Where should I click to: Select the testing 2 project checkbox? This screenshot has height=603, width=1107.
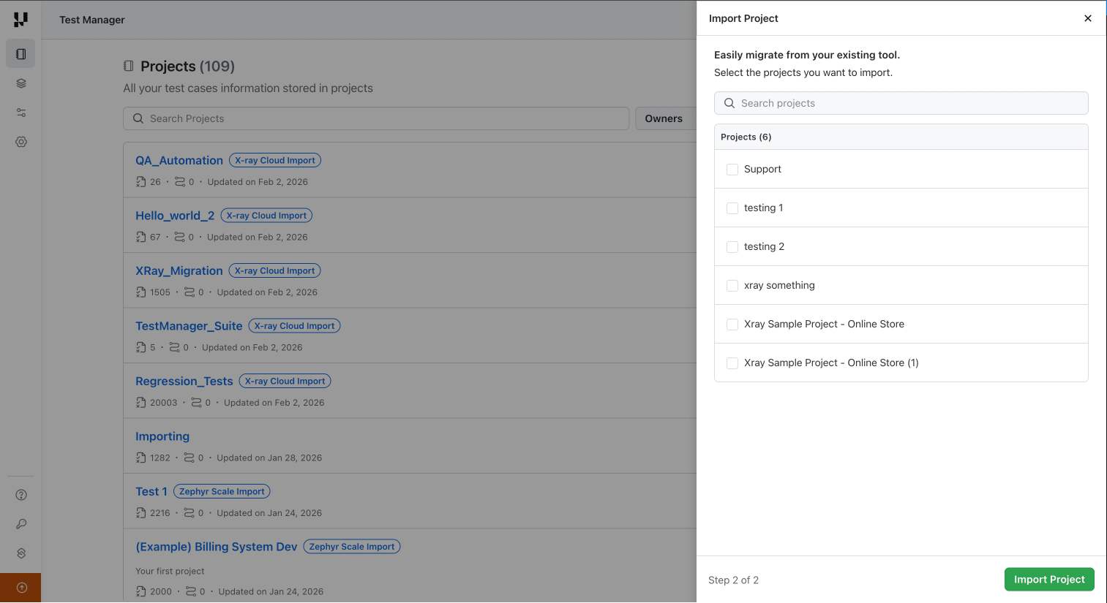coord(732,246)
